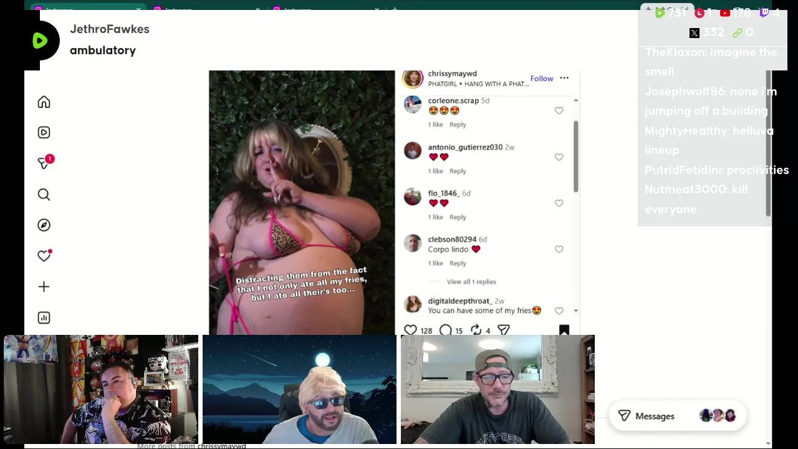Click the post video of the woman

(302, 203)
